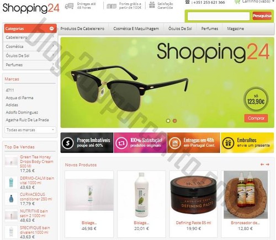Click the Comprar button on banner
Screen dimensions: 276x240
tap(256, 118)
